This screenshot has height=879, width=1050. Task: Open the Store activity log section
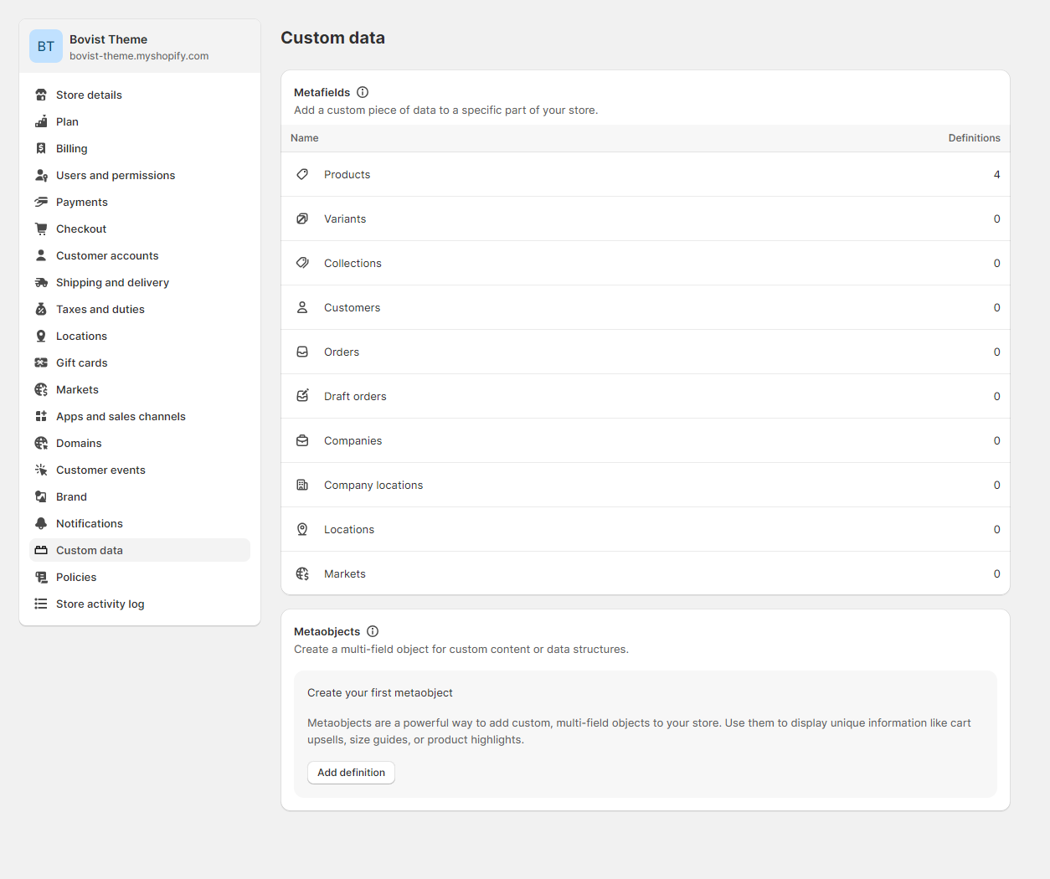click(x=99, y=604)
